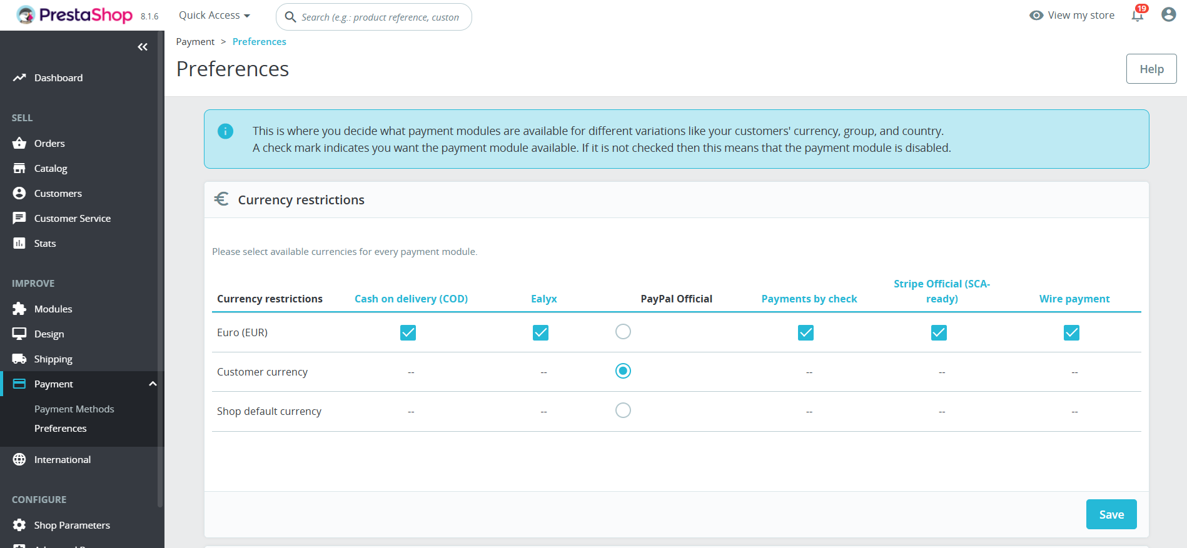Click the Shop Parameters gear icon
The height and width of the screenshot is (548, 1187).
[19, 525]
